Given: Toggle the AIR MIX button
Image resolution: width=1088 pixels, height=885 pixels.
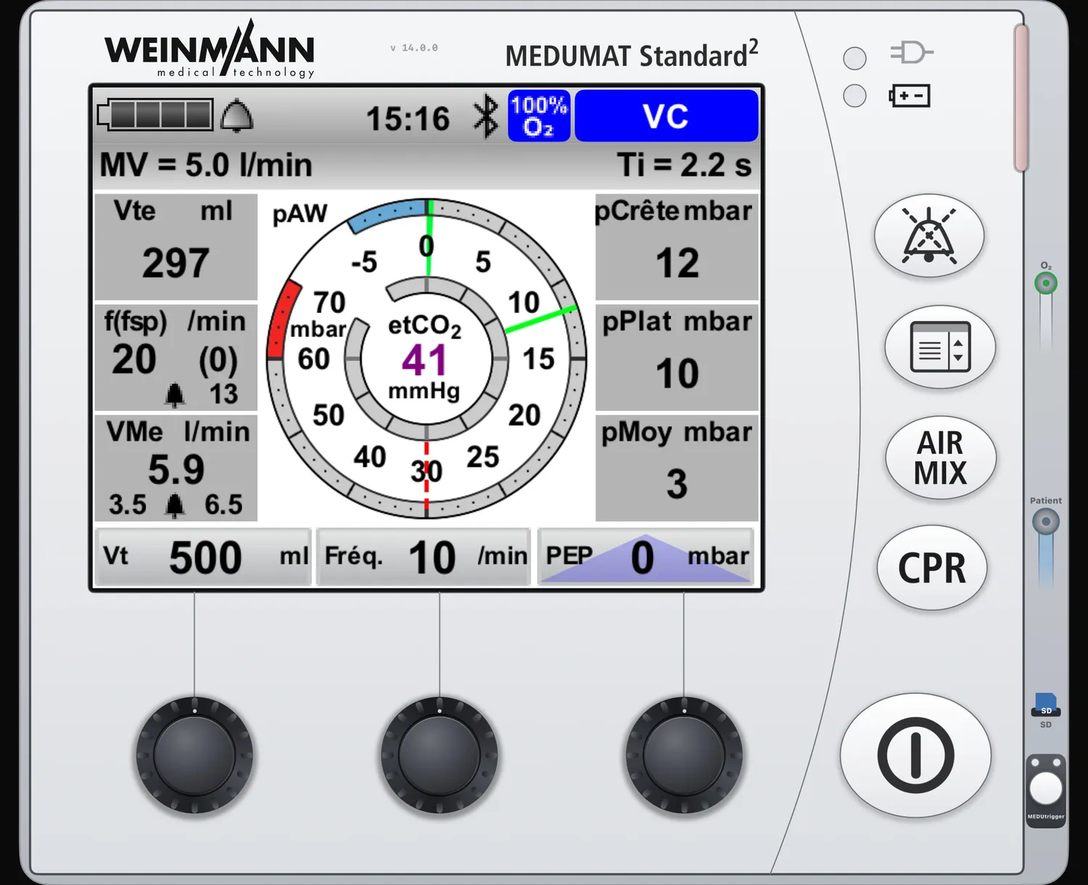Looking at the screenshot, I should [940, 457].
